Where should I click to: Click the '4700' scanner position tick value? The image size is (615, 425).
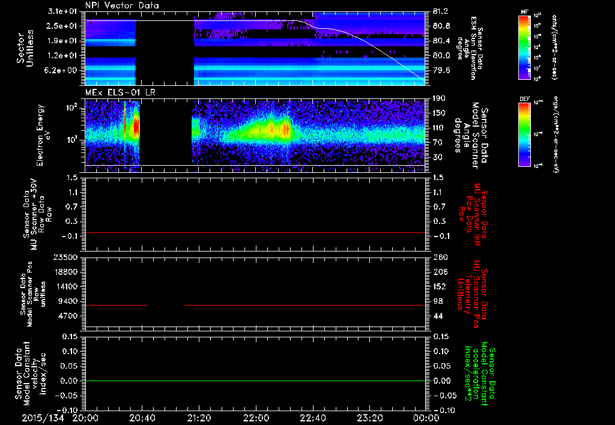click(x=69, y=316)
